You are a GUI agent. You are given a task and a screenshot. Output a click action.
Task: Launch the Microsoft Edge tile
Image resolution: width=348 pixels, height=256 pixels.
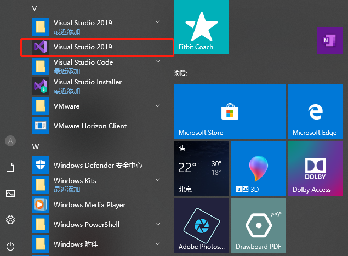(316, 112)
